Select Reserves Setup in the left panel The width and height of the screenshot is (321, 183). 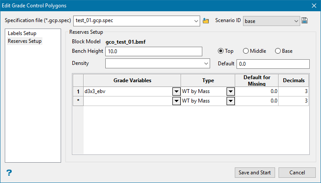[x=25, y=41]
